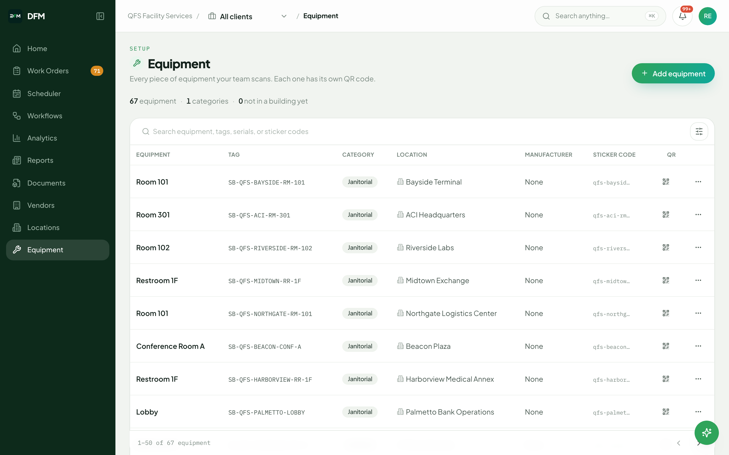Open row actions for Room 301
The width and height of the screenshot is (729, 455).
(698, 215)
